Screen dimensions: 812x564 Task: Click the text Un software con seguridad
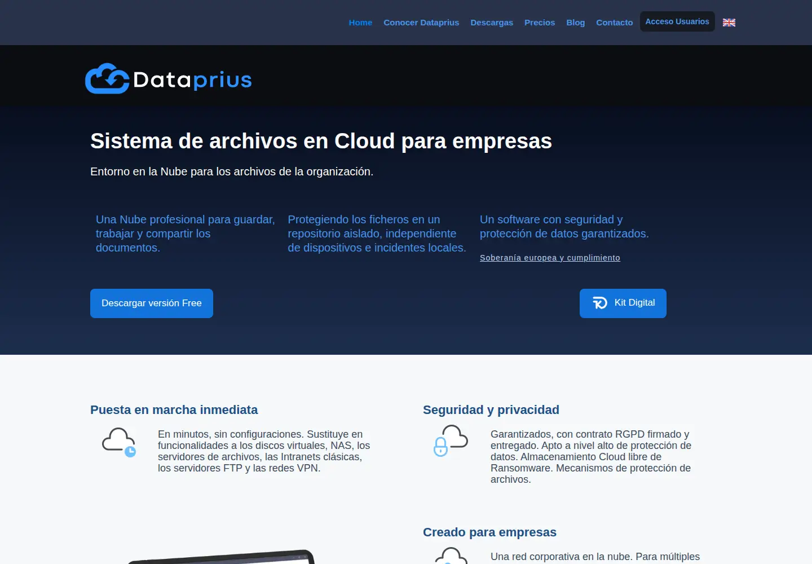pyautogui.click(x=564, y=227)
